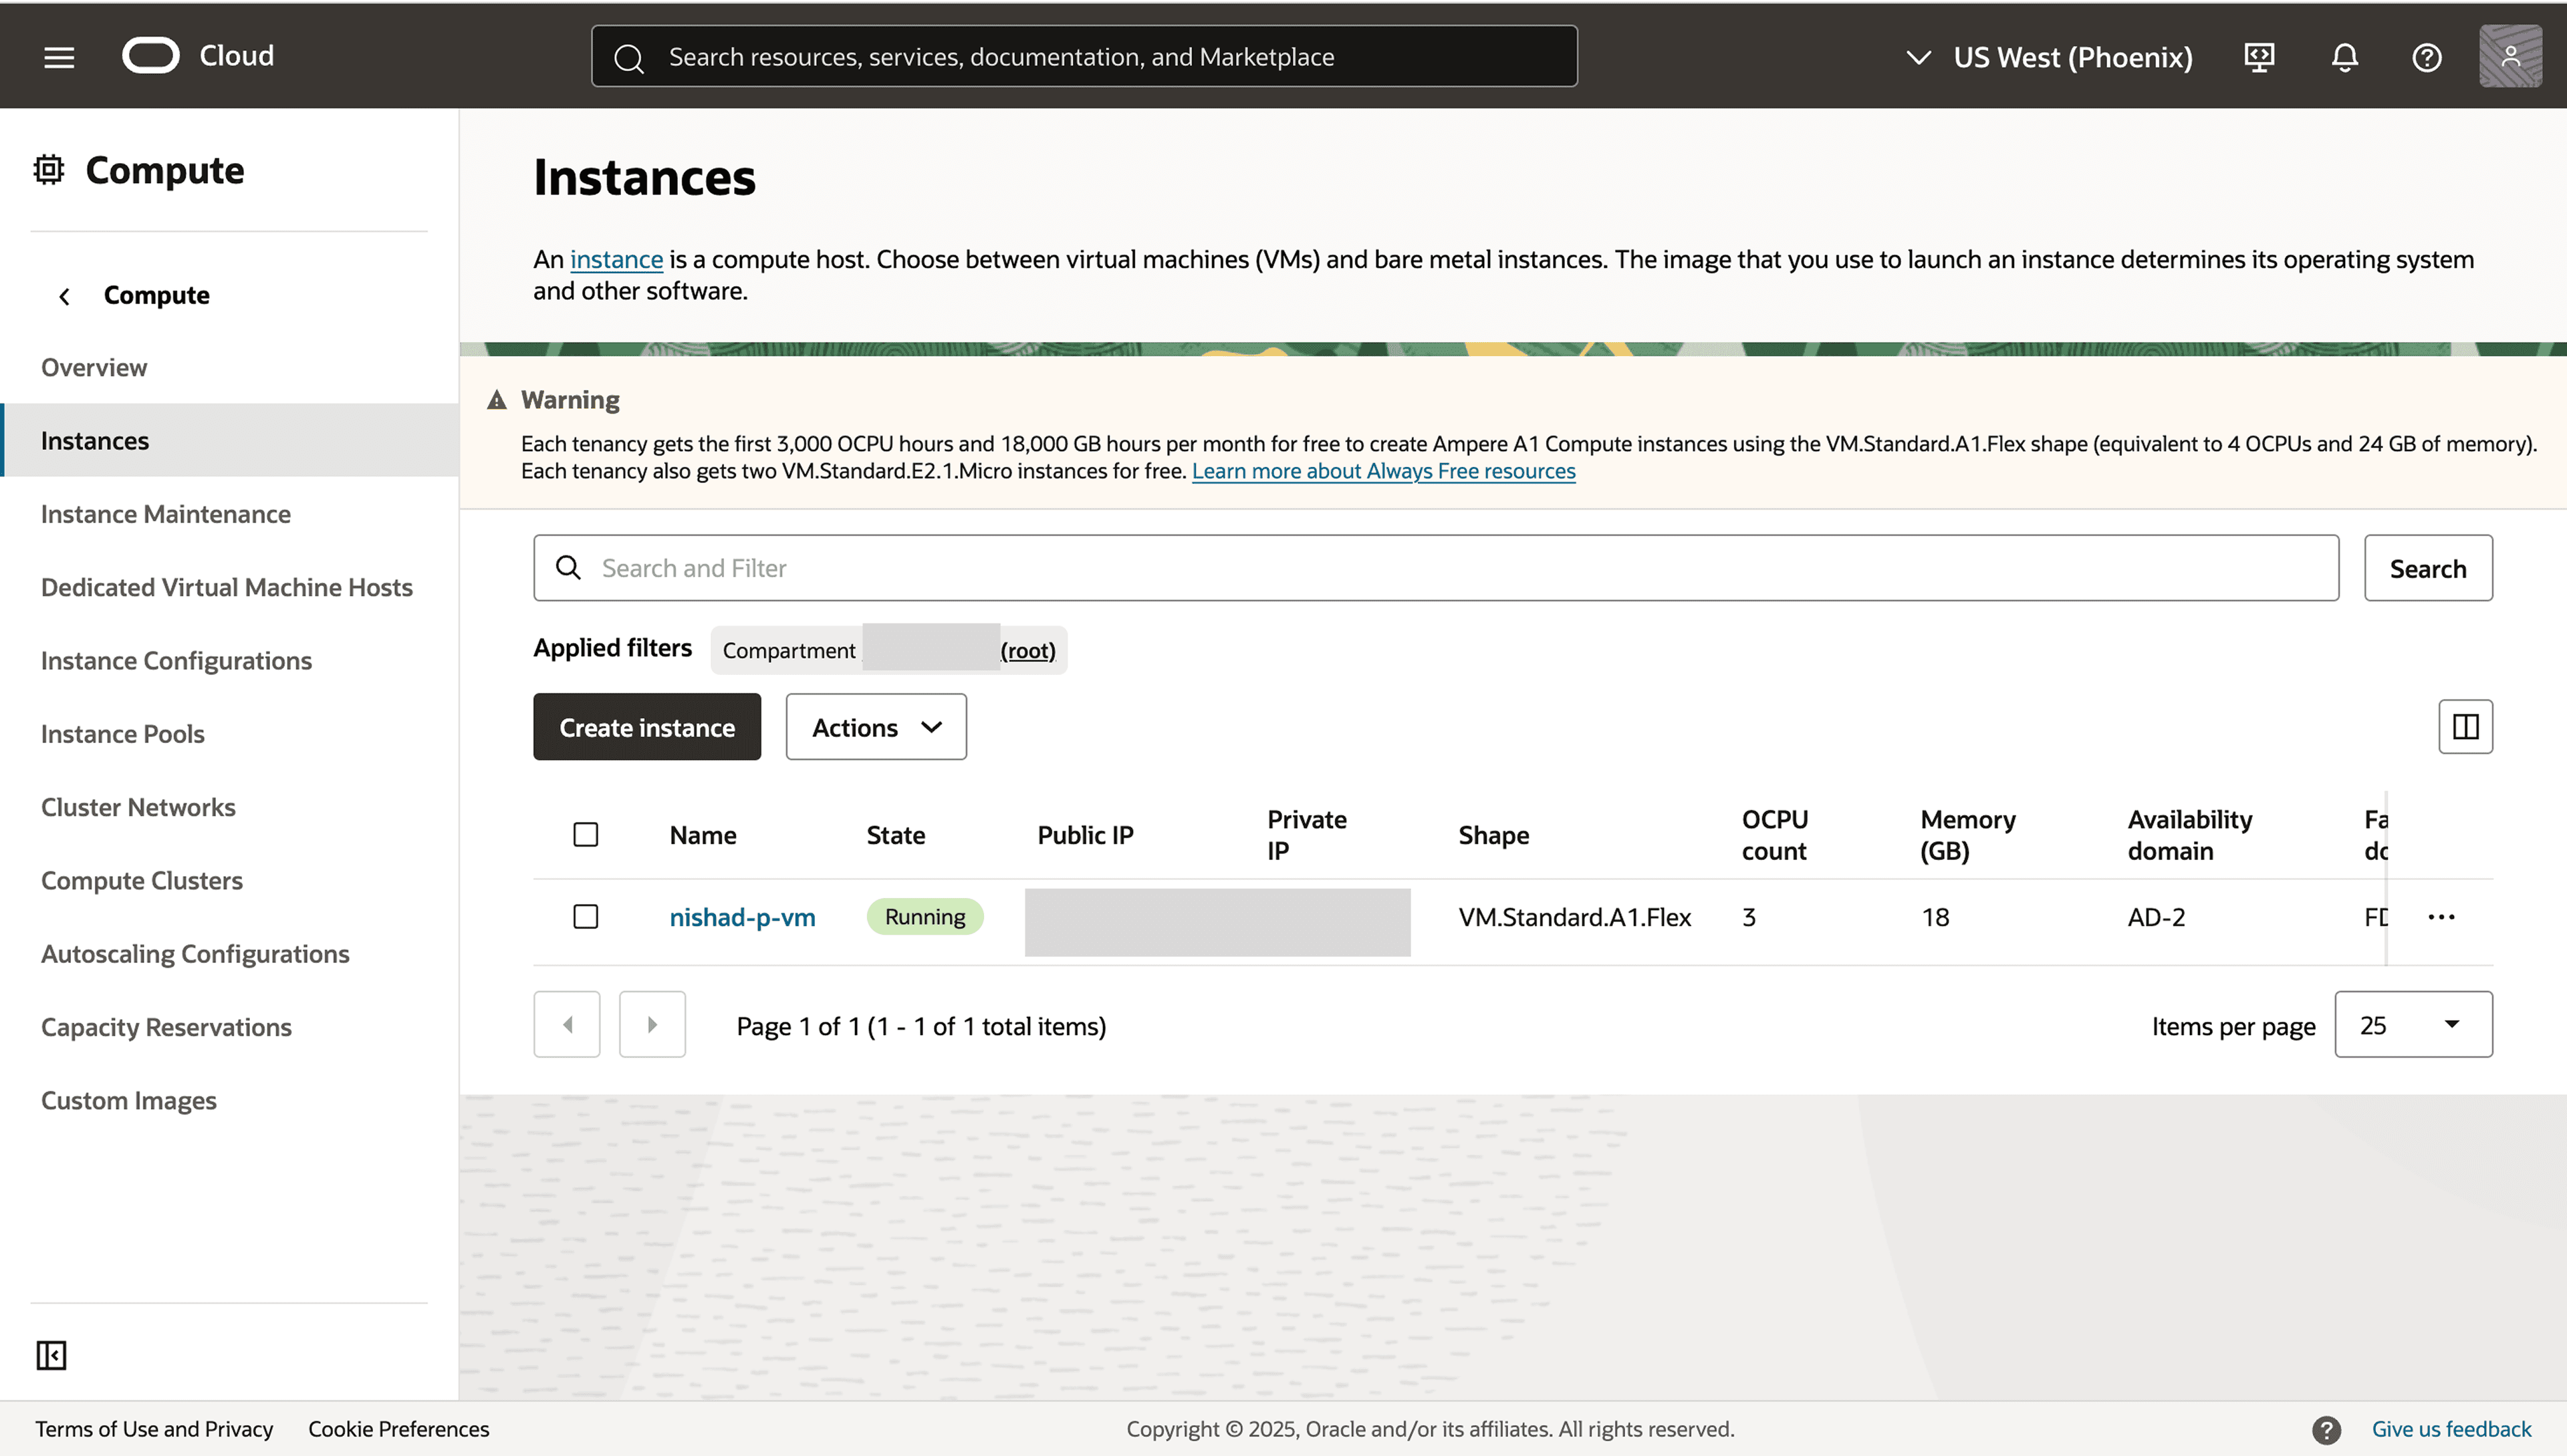This screenshot has width=2567, height=1456.
Task: Go to Instance Pools
Action: pos(123,734)
